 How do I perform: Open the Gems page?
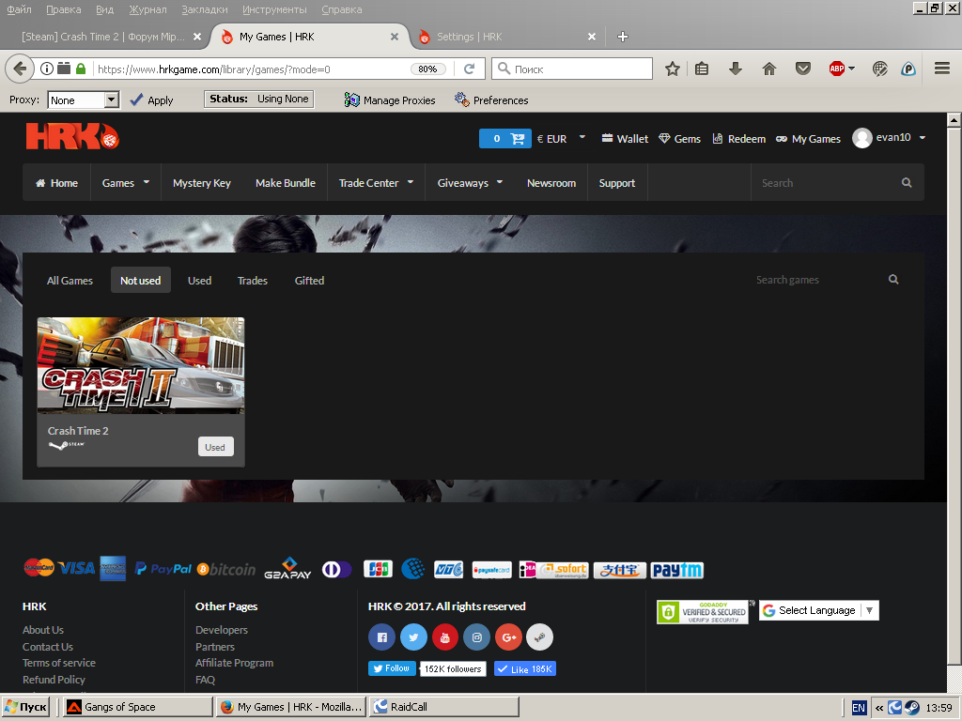680,139
